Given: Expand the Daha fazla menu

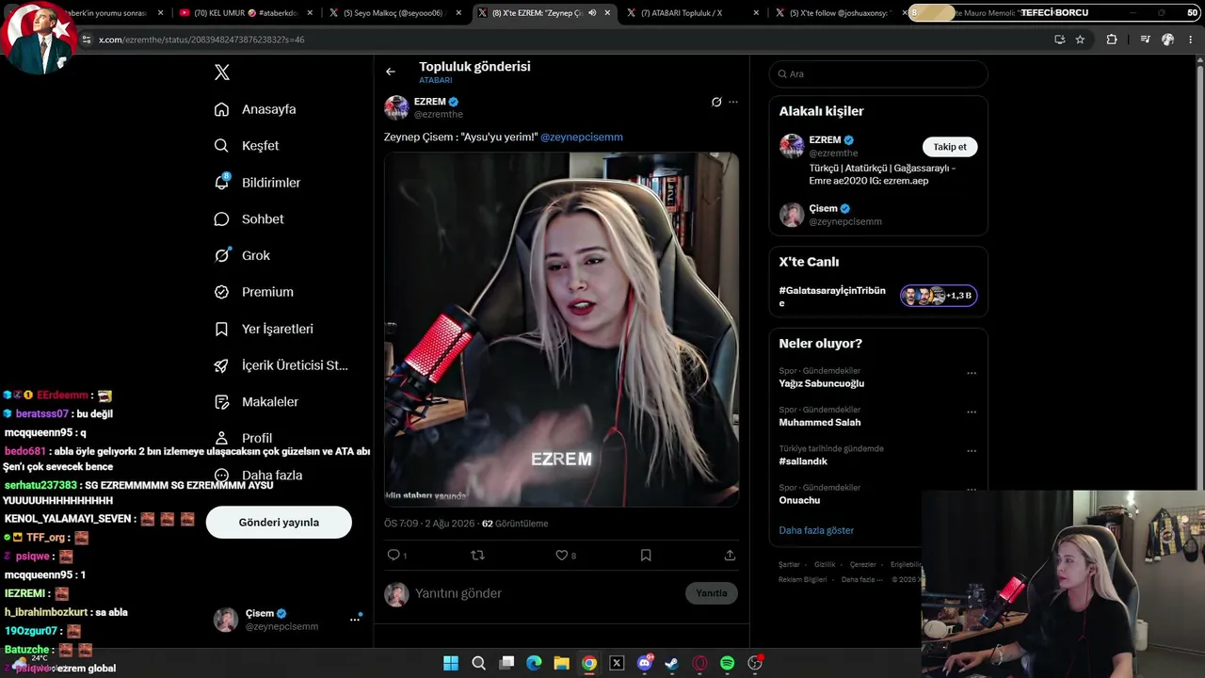Looking at the screenshot, I should click(258, 476).
